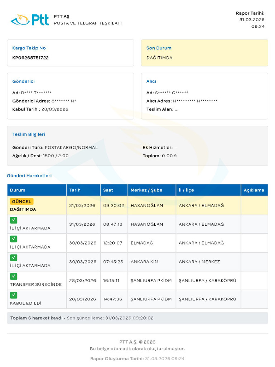Click Alıcı Adres line
Screen dimensions: 275x367
[182, 101]
